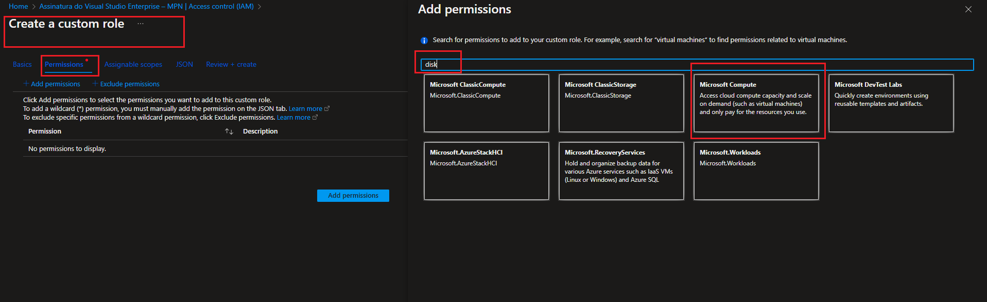987x302 pixels.
Task: Click the plus icon of Exclude permissions
Action: click(x=95, y=84)
